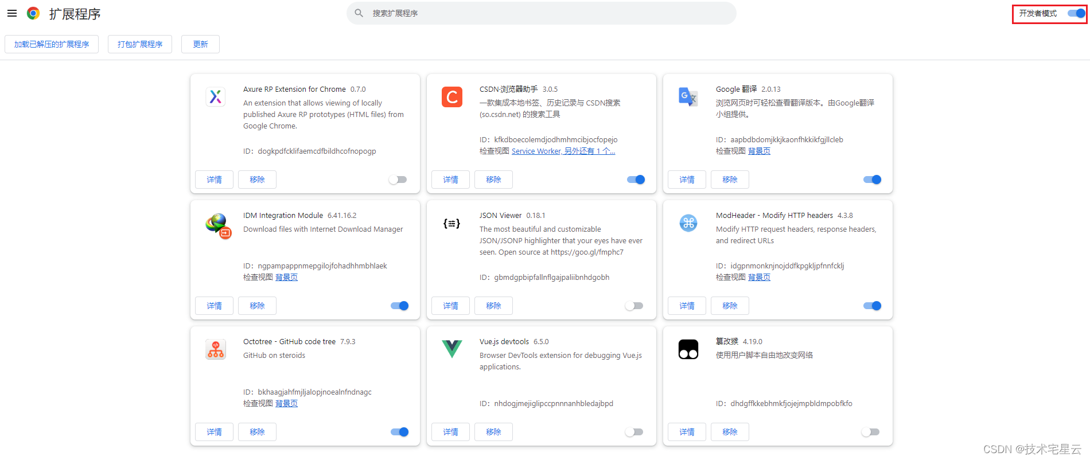Click the Vue.js devtools icon
Screen dimensions: 1090x460
452,349
